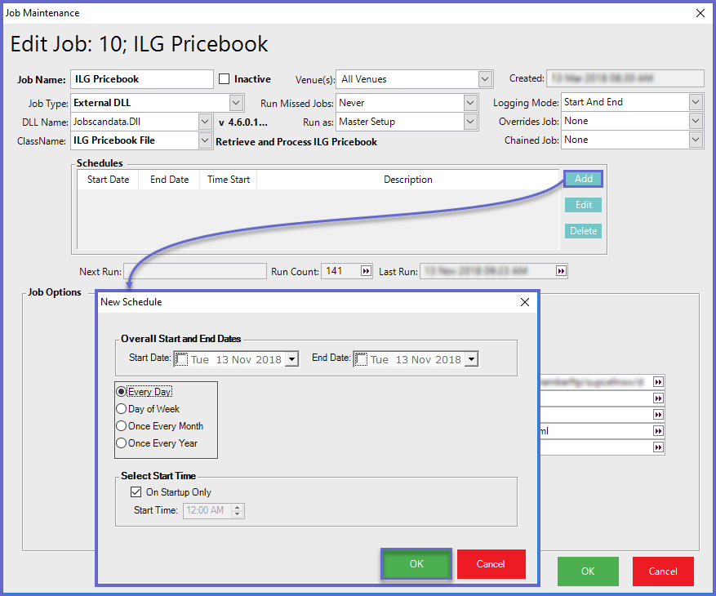Cancel the New Schedule dialog
This screenshot has height=596, width=716.
(x=491, y=564)
